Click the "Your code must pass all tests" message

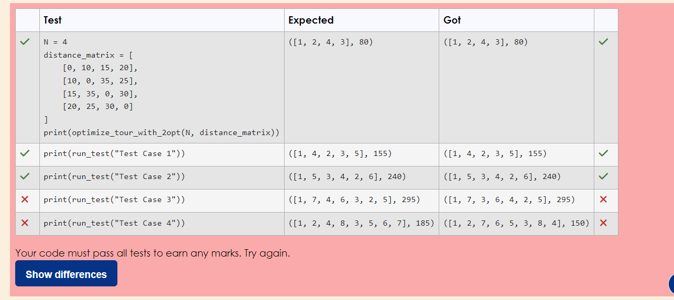(x=153, y=253)
